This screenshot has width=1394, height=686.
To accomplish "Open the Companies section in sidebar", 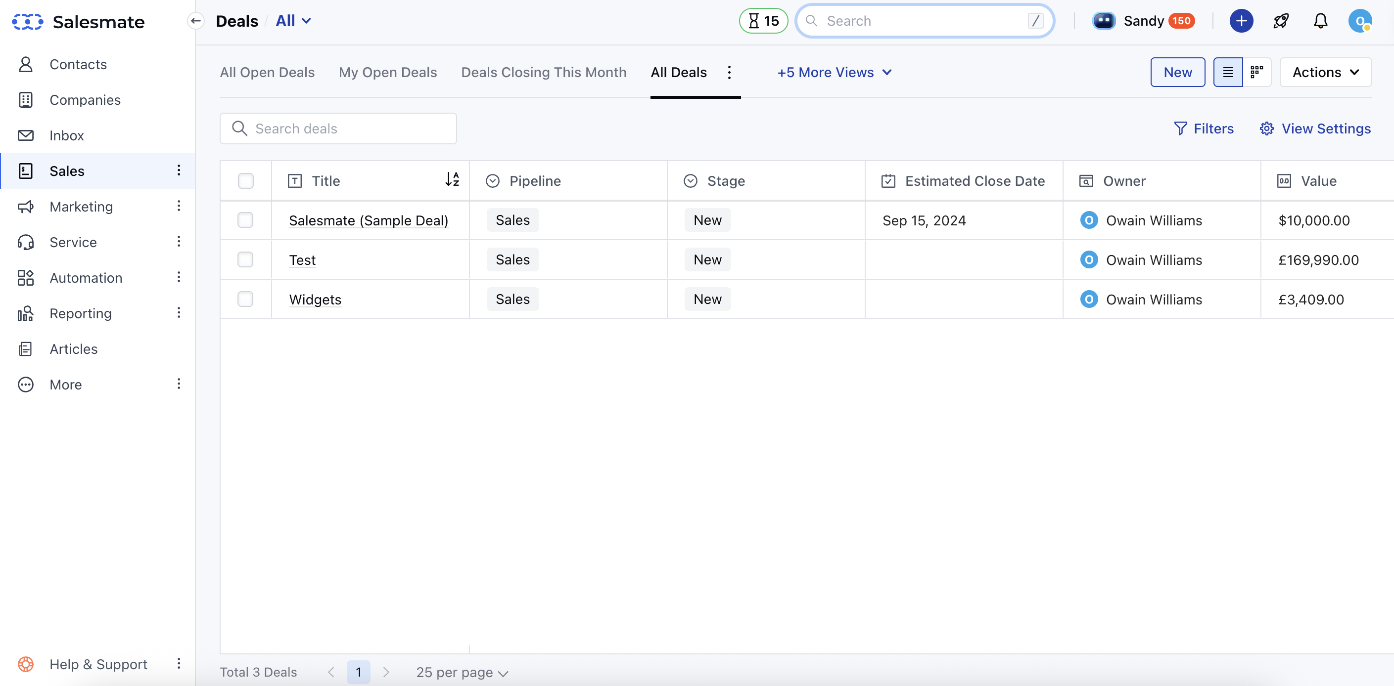I will click(85, 99).
